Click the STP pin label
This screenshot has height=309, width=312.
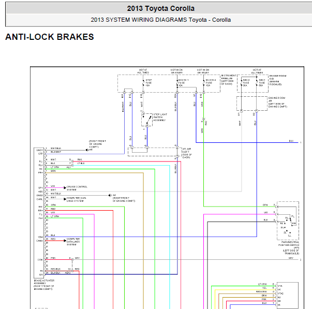tap(40, 154)
